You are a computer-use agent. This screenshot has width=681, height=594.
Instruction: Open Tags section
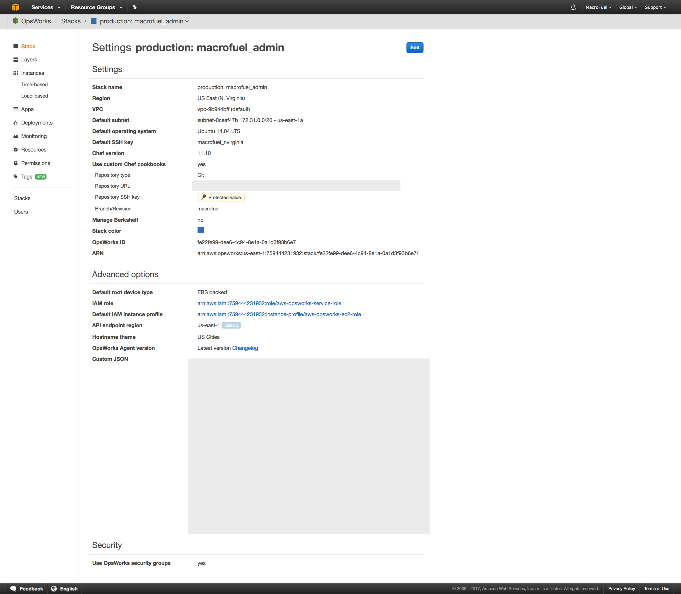26,177
